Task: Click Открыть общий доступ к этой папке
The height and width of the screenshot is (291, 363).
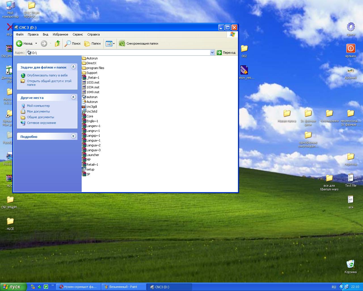Action: tap(49, 83)
